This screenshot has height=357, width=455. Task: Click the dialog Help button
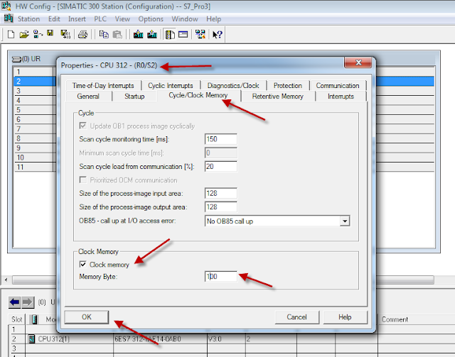pos(345,317)
